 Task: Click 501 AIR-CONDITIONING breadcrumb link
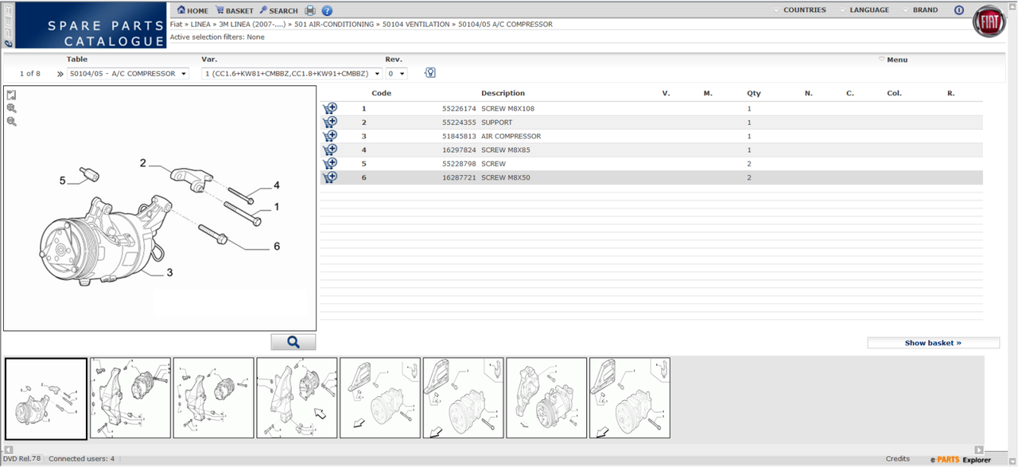coord(333,25)
